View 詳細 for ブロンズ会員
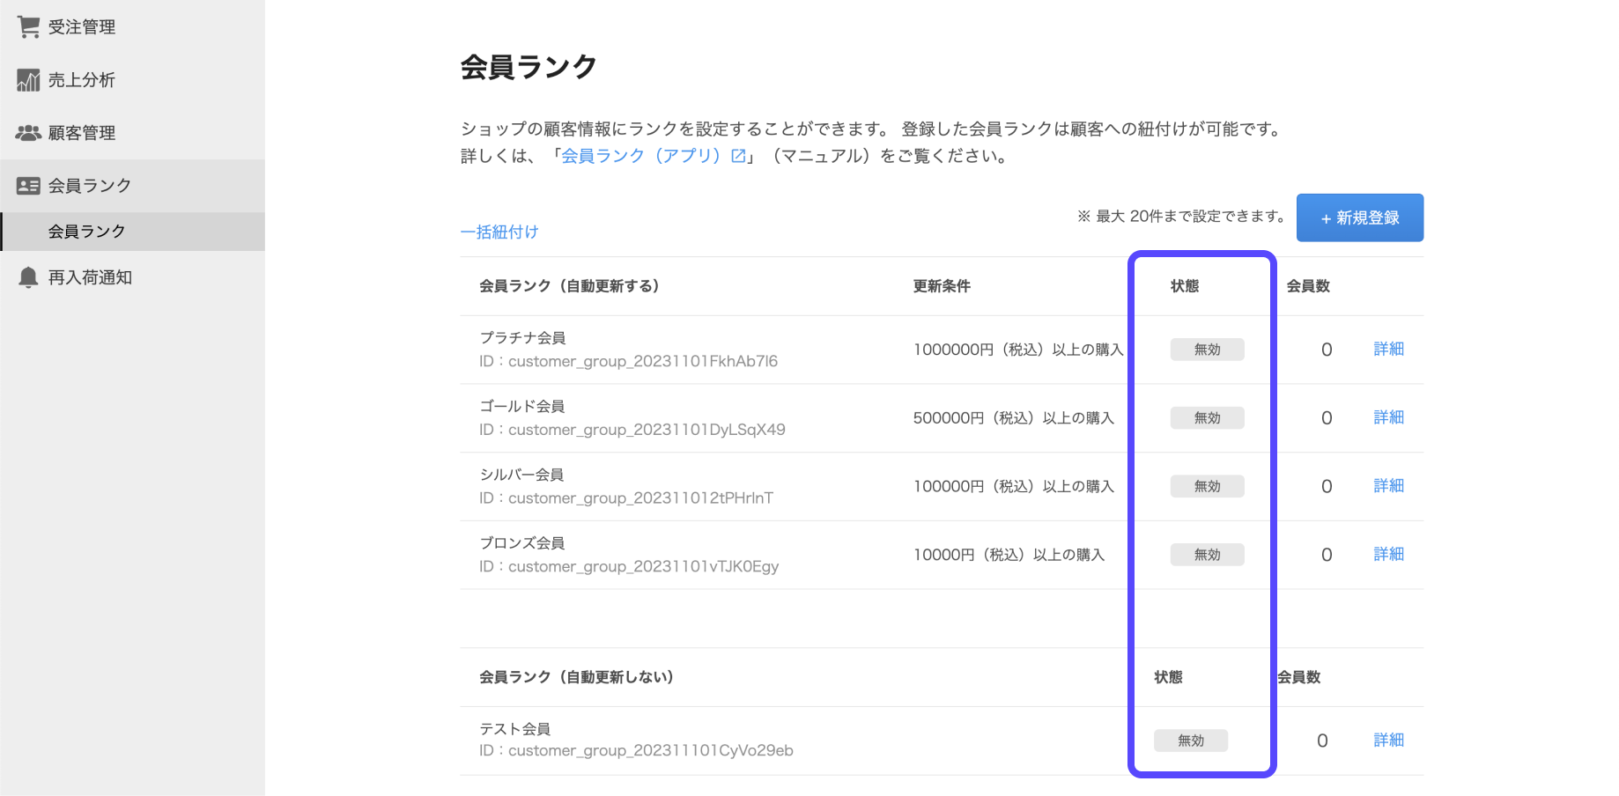 tap(1388, 554)
